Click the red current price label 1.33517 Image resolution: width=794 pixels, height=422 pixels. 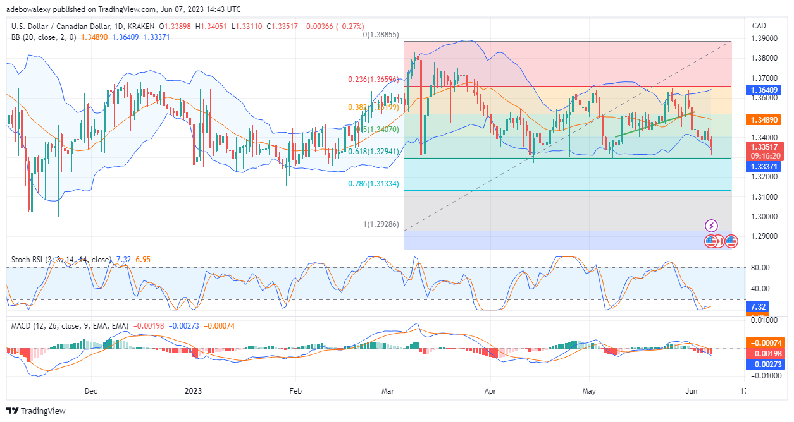pos(765,147)
